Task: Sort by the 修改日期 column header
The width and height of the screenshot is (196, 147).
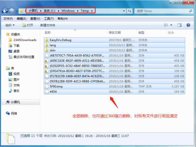Action: pyautogui.click(x=115, y=32)
